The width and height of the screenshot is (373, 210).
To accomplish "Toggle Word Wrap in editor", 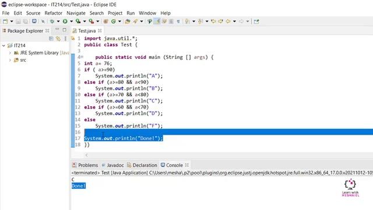I will pyautogui.click(x=164, y=22).
